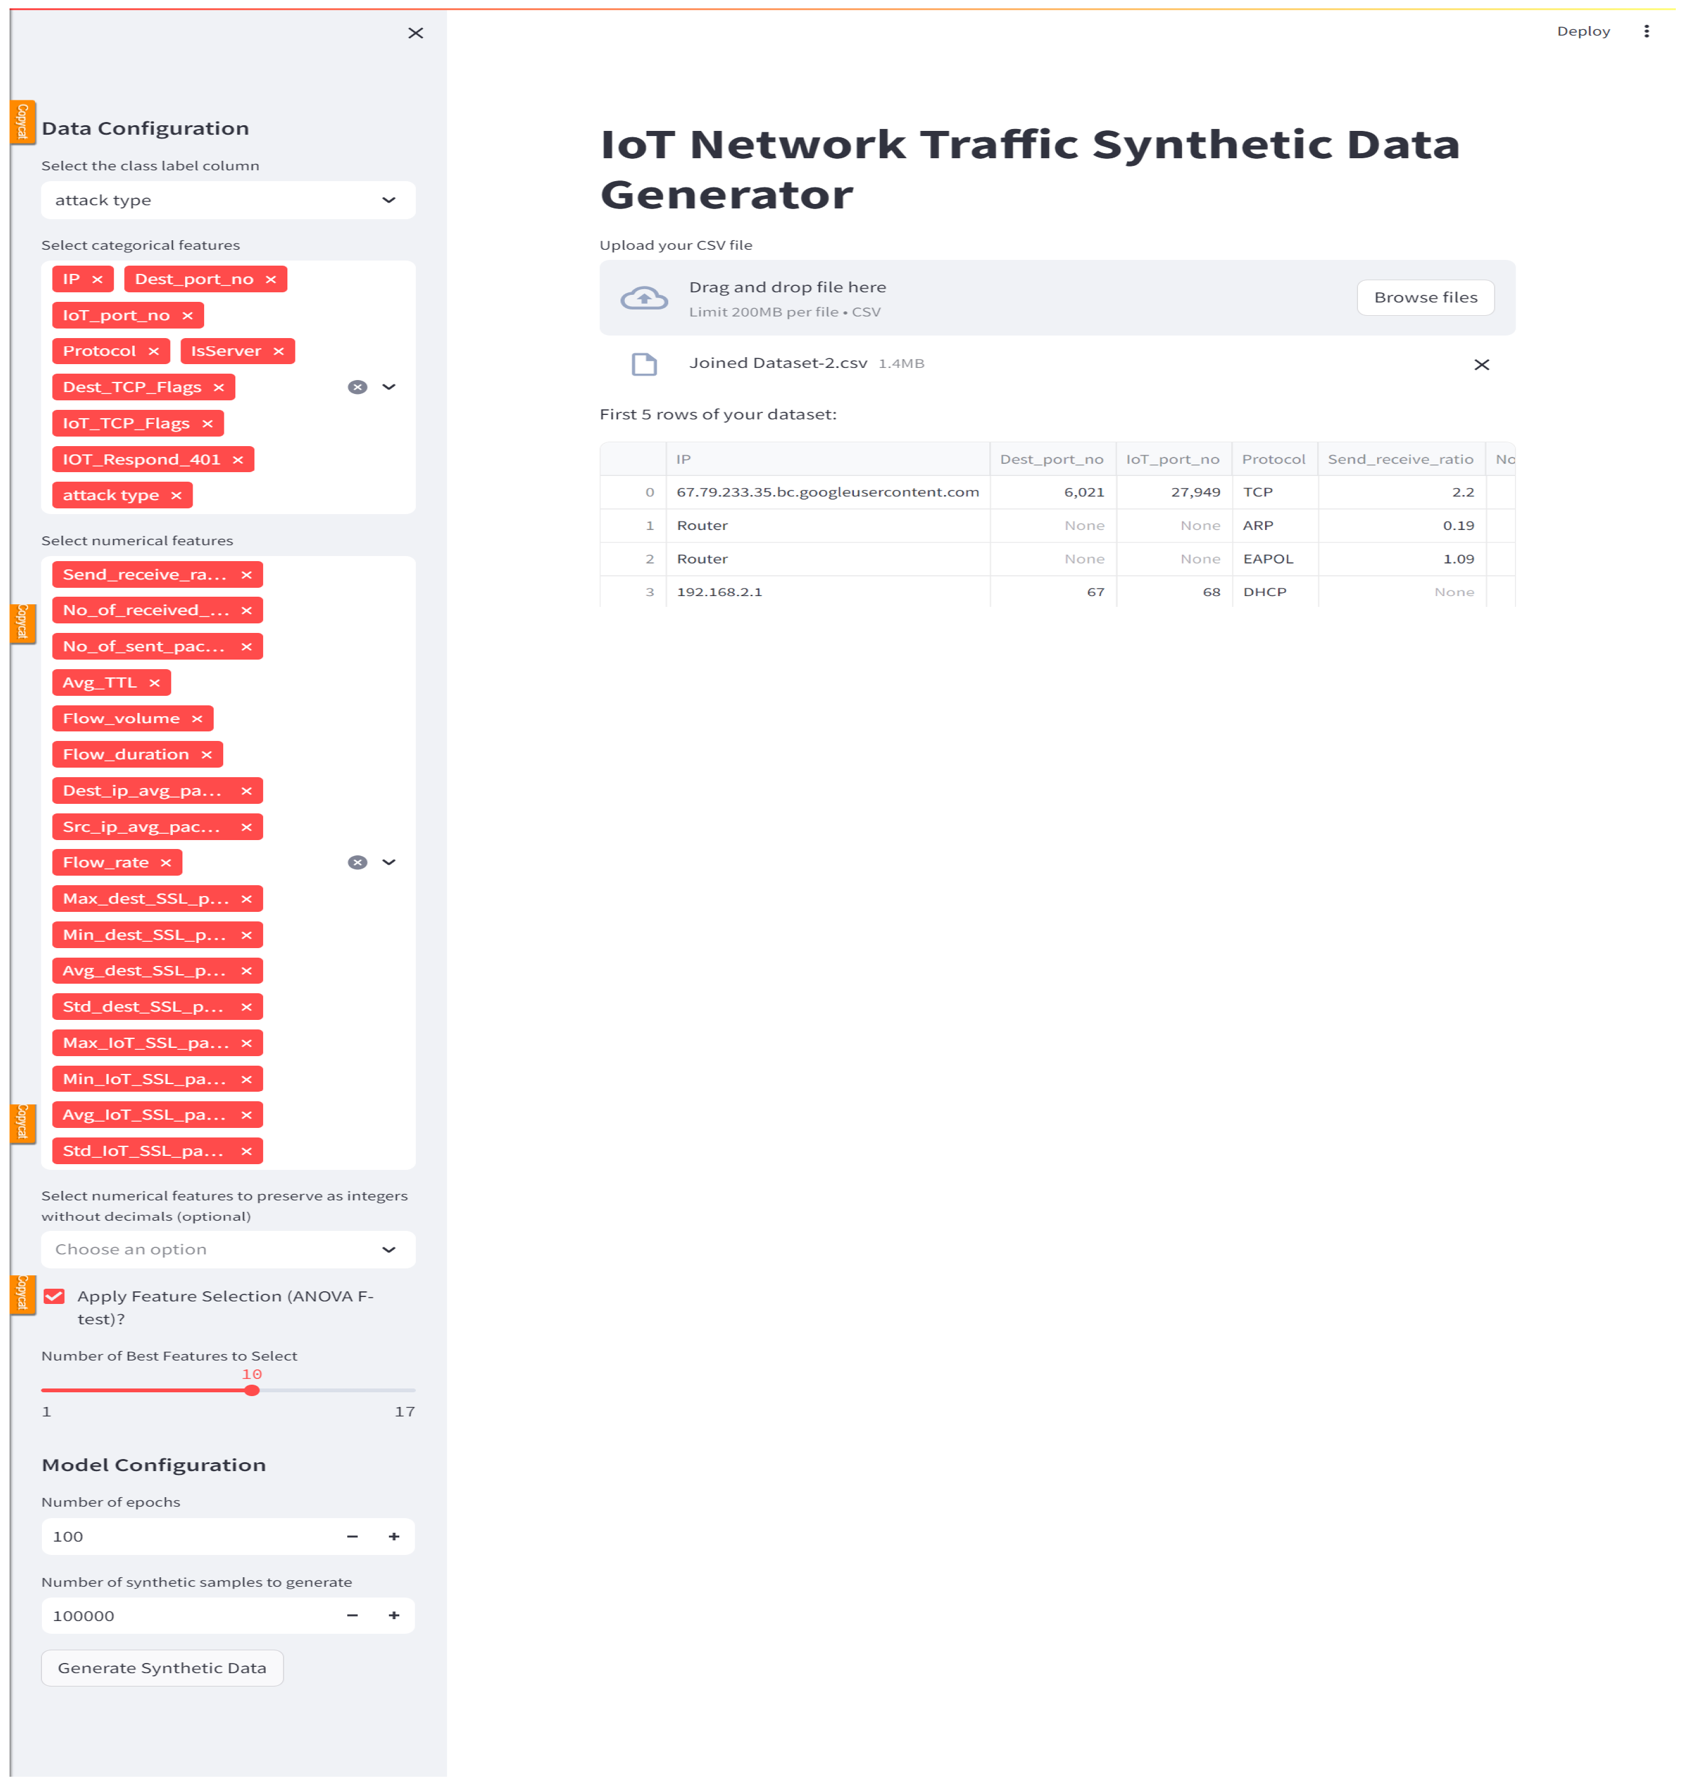Increase number of epochs with plus
Viewport: 1686px width, 1792px height.
pos(394,1537)
